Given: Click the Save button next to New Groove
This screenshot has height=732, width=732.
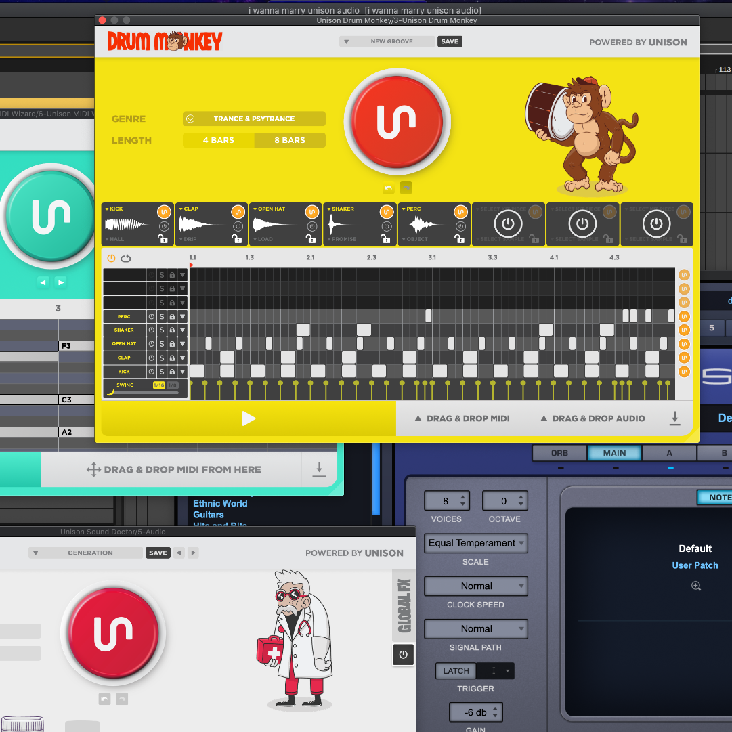Looking at the screenshot, I should [x=450, y=41].
